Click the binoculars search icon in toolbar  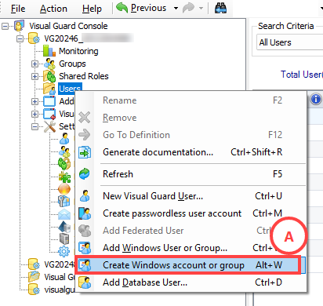pyautogui.click(x=220, y=8)
